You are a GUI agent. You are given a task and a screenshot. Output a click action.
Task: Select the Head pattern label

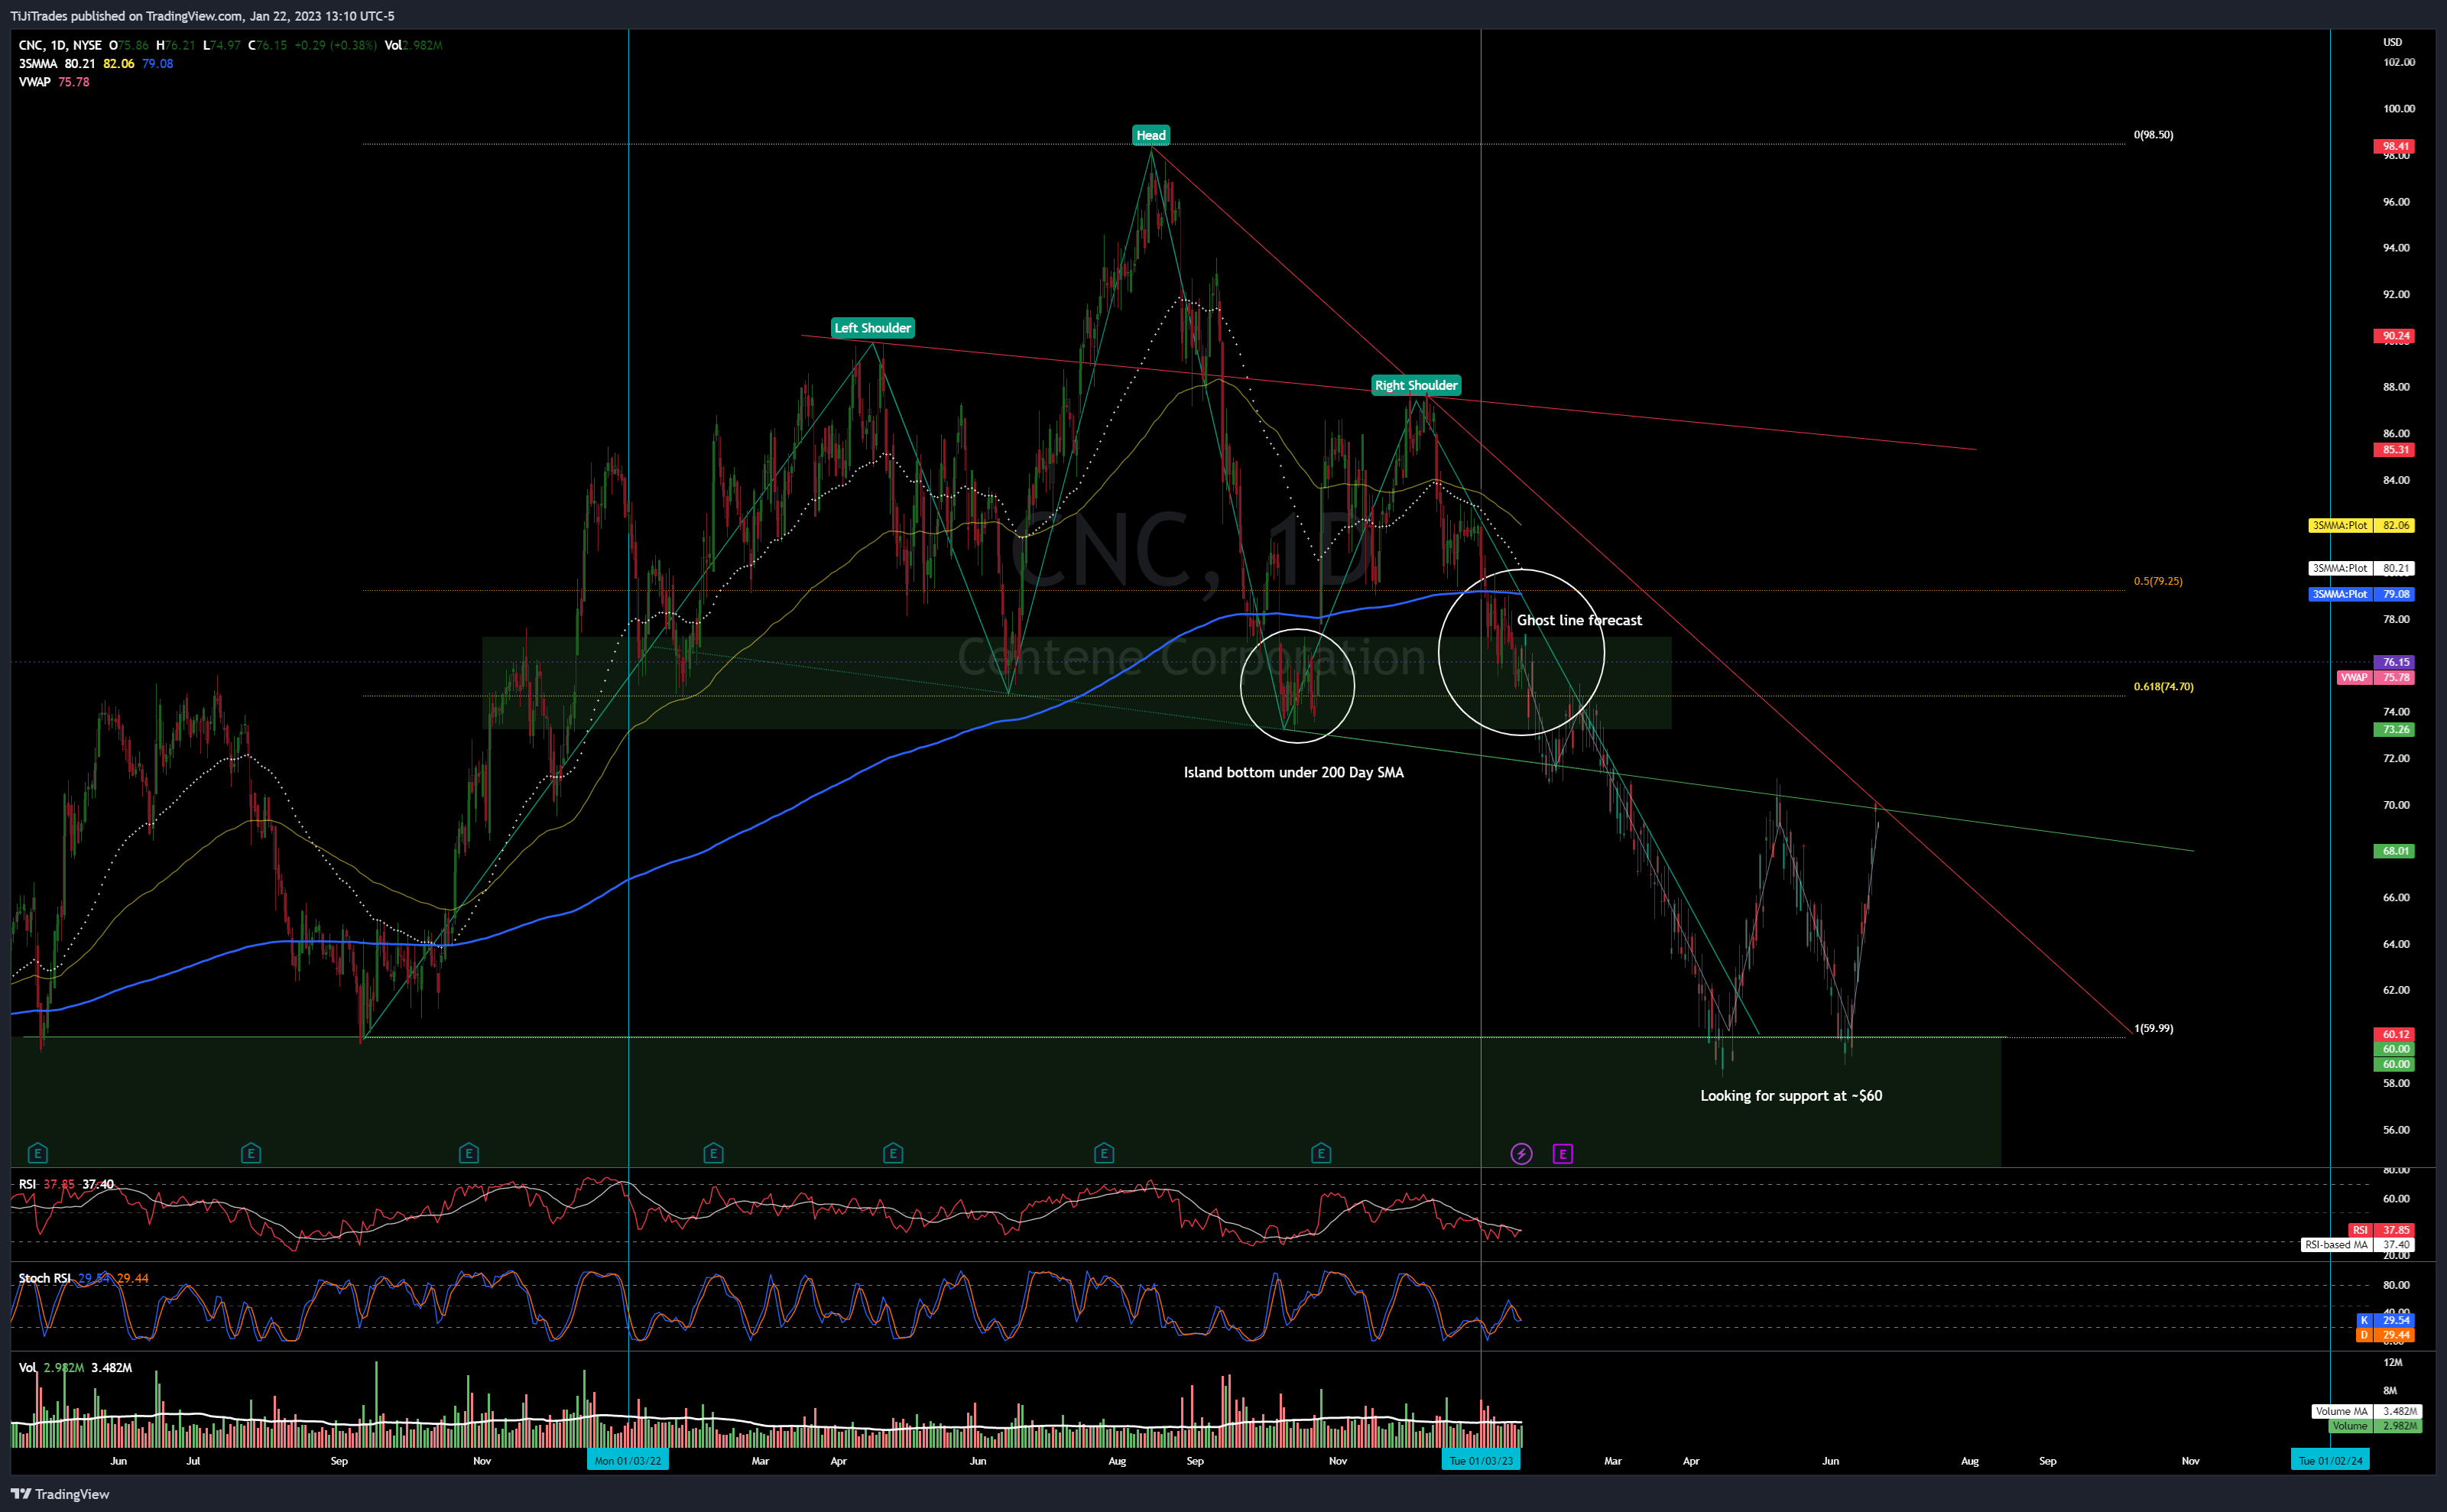pyautogui.click(x=1151, y=135)
